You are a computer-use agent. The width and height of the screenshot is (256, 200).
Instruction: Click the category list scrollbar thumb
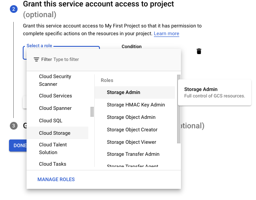pos(92,112)
